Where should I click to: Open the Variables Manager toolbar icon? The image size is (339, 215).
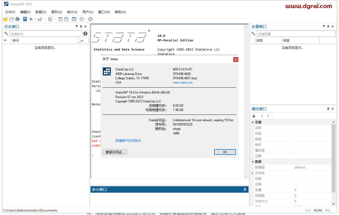tap(74, 19)
